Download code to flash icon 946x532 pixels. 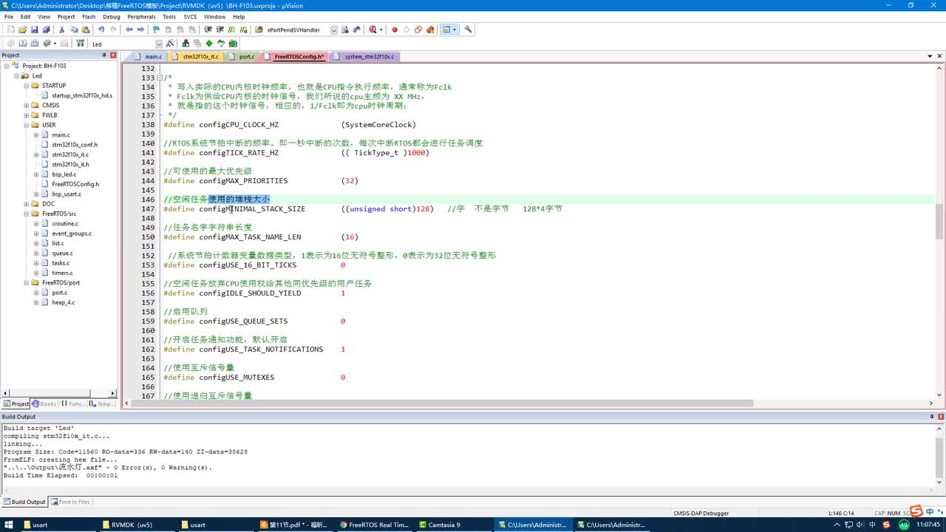pyautogui.click(x=79, y=44)
